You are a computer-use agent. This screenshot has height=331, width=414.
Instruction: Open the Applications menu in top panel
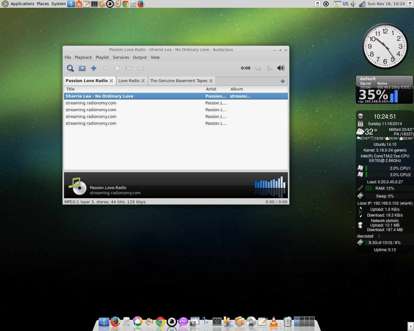(22, 4)
